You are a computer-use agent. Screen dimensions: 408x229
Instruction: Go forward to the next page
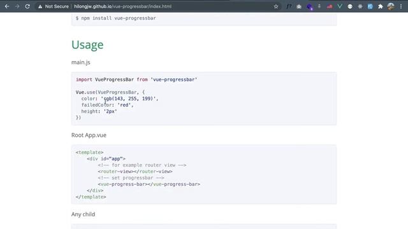[x=17, y=6]
